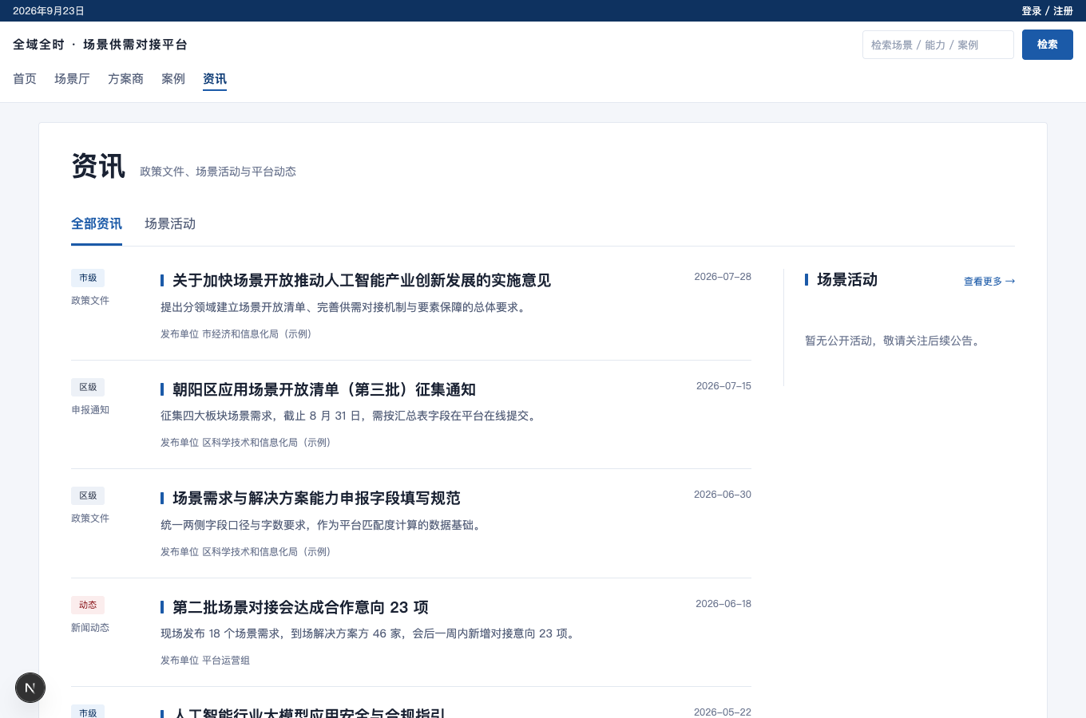Screen dimensions: 1086x718
Task: Go to 场景厅 in the navigation
Action: 72,79
